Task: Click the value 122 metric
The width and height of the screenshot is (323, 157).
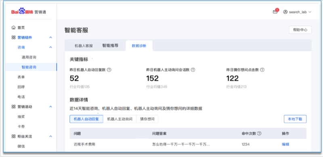Action: 233,78
